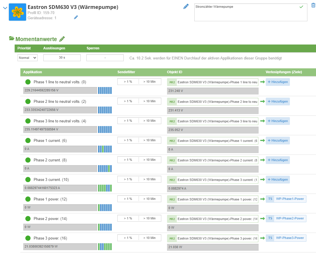Open the Priorität Normal dropdown
316x253 pixels.
(28, 58)
